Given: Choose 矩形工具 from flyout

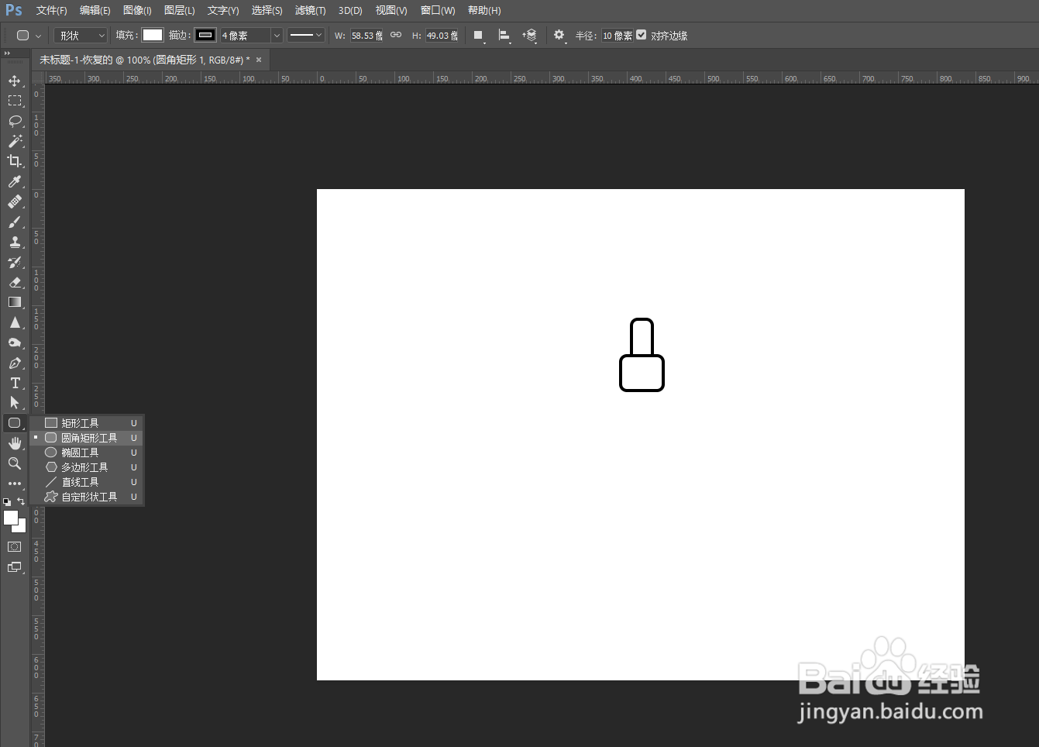Looking at the screenshot, I should 87,423.
